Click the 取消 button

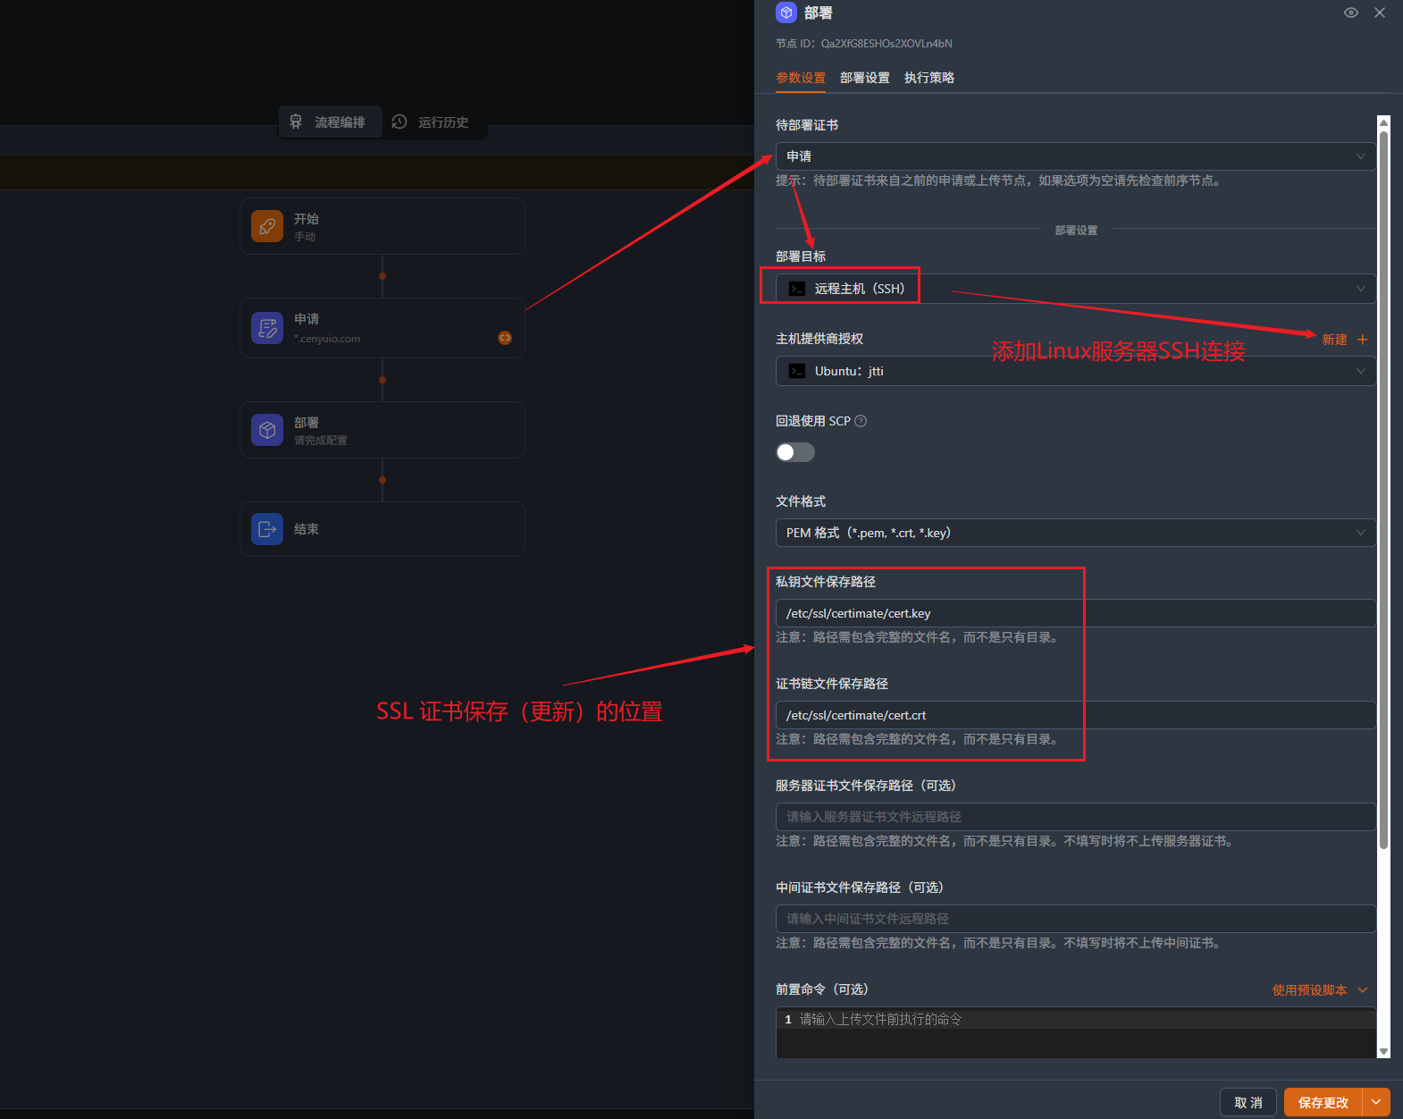tap(1248, 1102)
